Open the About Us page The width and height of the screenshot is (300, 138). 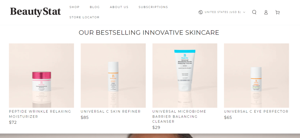click(119, 7)
